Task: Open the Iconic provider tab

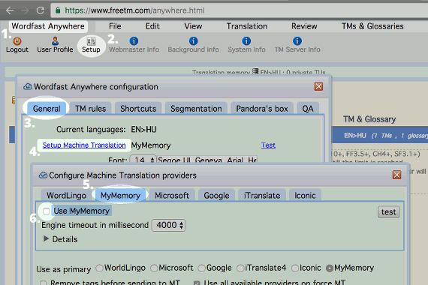Action: [x=305, y=195]
